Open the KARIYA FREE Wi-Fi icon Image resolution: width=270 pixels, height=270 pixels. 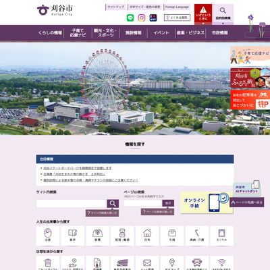[x=221, y=263]
